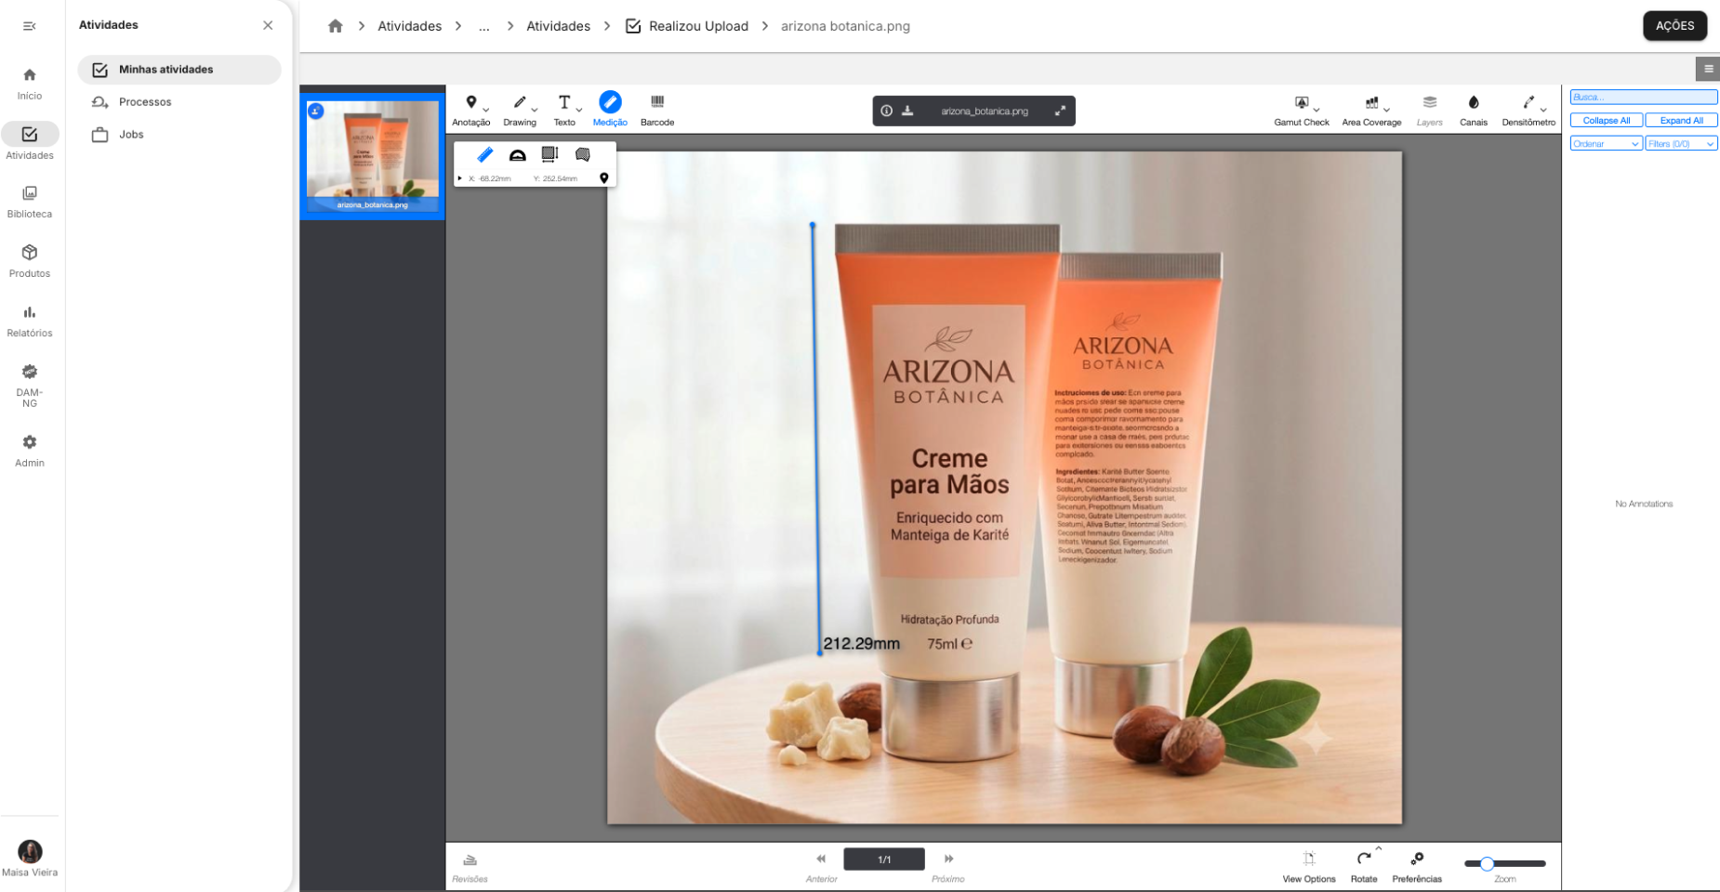Image resolution: width=1720 pixels, height=892 pixels.
Task: Open the Drawing tool dropdown arrow
Action: coord(535,111)
